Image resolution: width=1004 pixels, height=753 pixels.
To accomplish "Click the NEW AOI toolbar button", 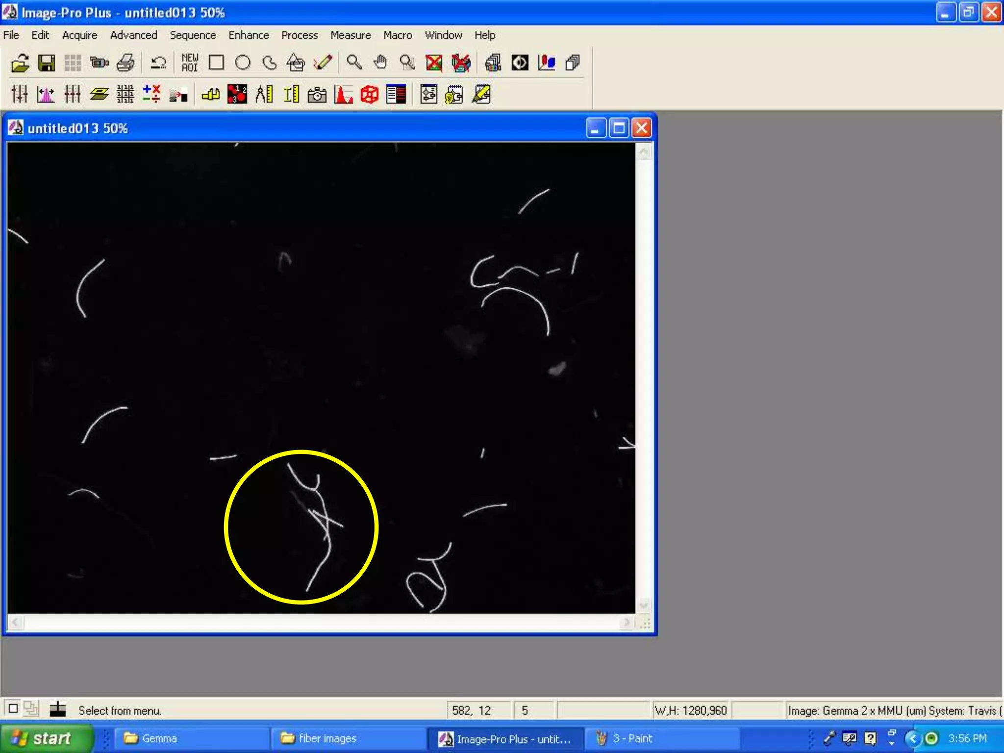I will pos(190,63).
